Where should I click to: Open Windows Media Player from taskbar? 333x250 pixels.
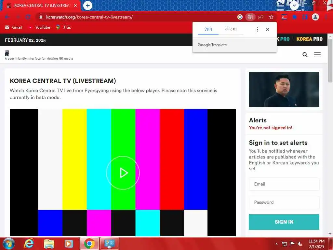69,244
